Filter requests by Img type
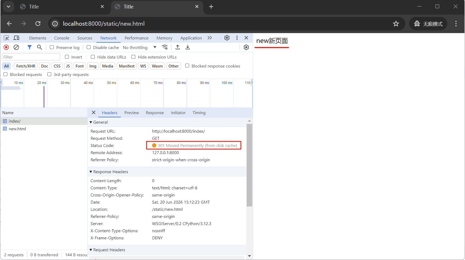The height and width of the screenshot is (260, 465). pyautogui.click(x=93, y=66)
